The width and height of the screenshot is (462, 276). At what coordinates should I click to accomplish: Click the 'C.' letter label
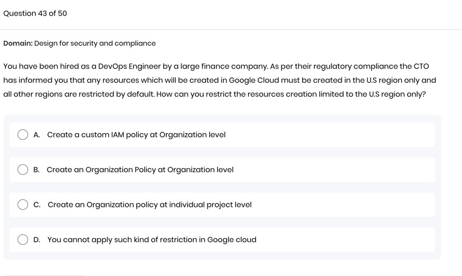[x=36, y=205]
